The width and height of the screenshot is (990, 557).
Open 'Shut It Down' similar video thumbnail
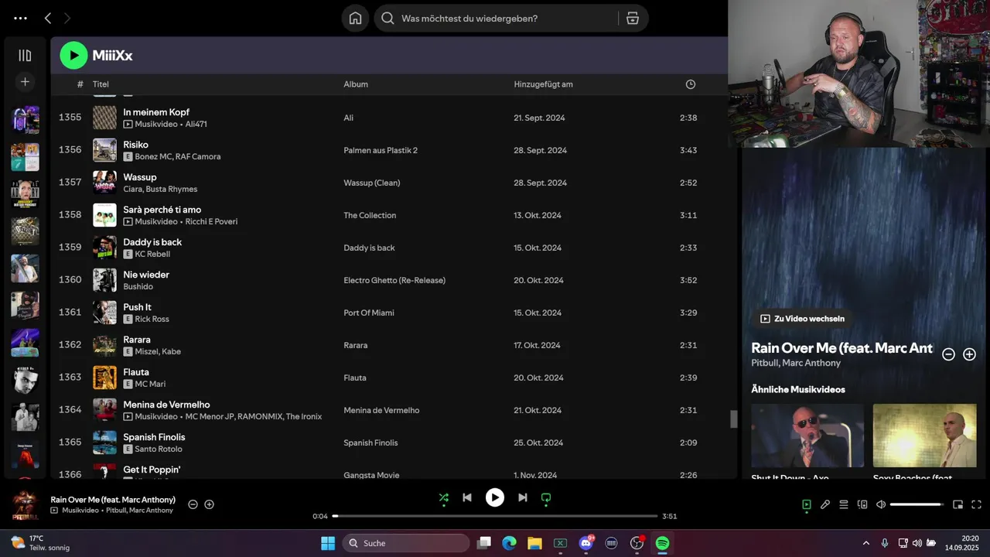pyautogui.click(x=807, y=436)
